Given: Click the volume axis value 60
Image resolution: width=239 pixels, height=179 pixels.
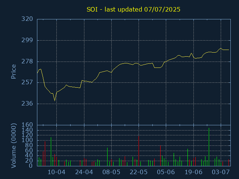Looking at the screenshot, I should 29,151.
